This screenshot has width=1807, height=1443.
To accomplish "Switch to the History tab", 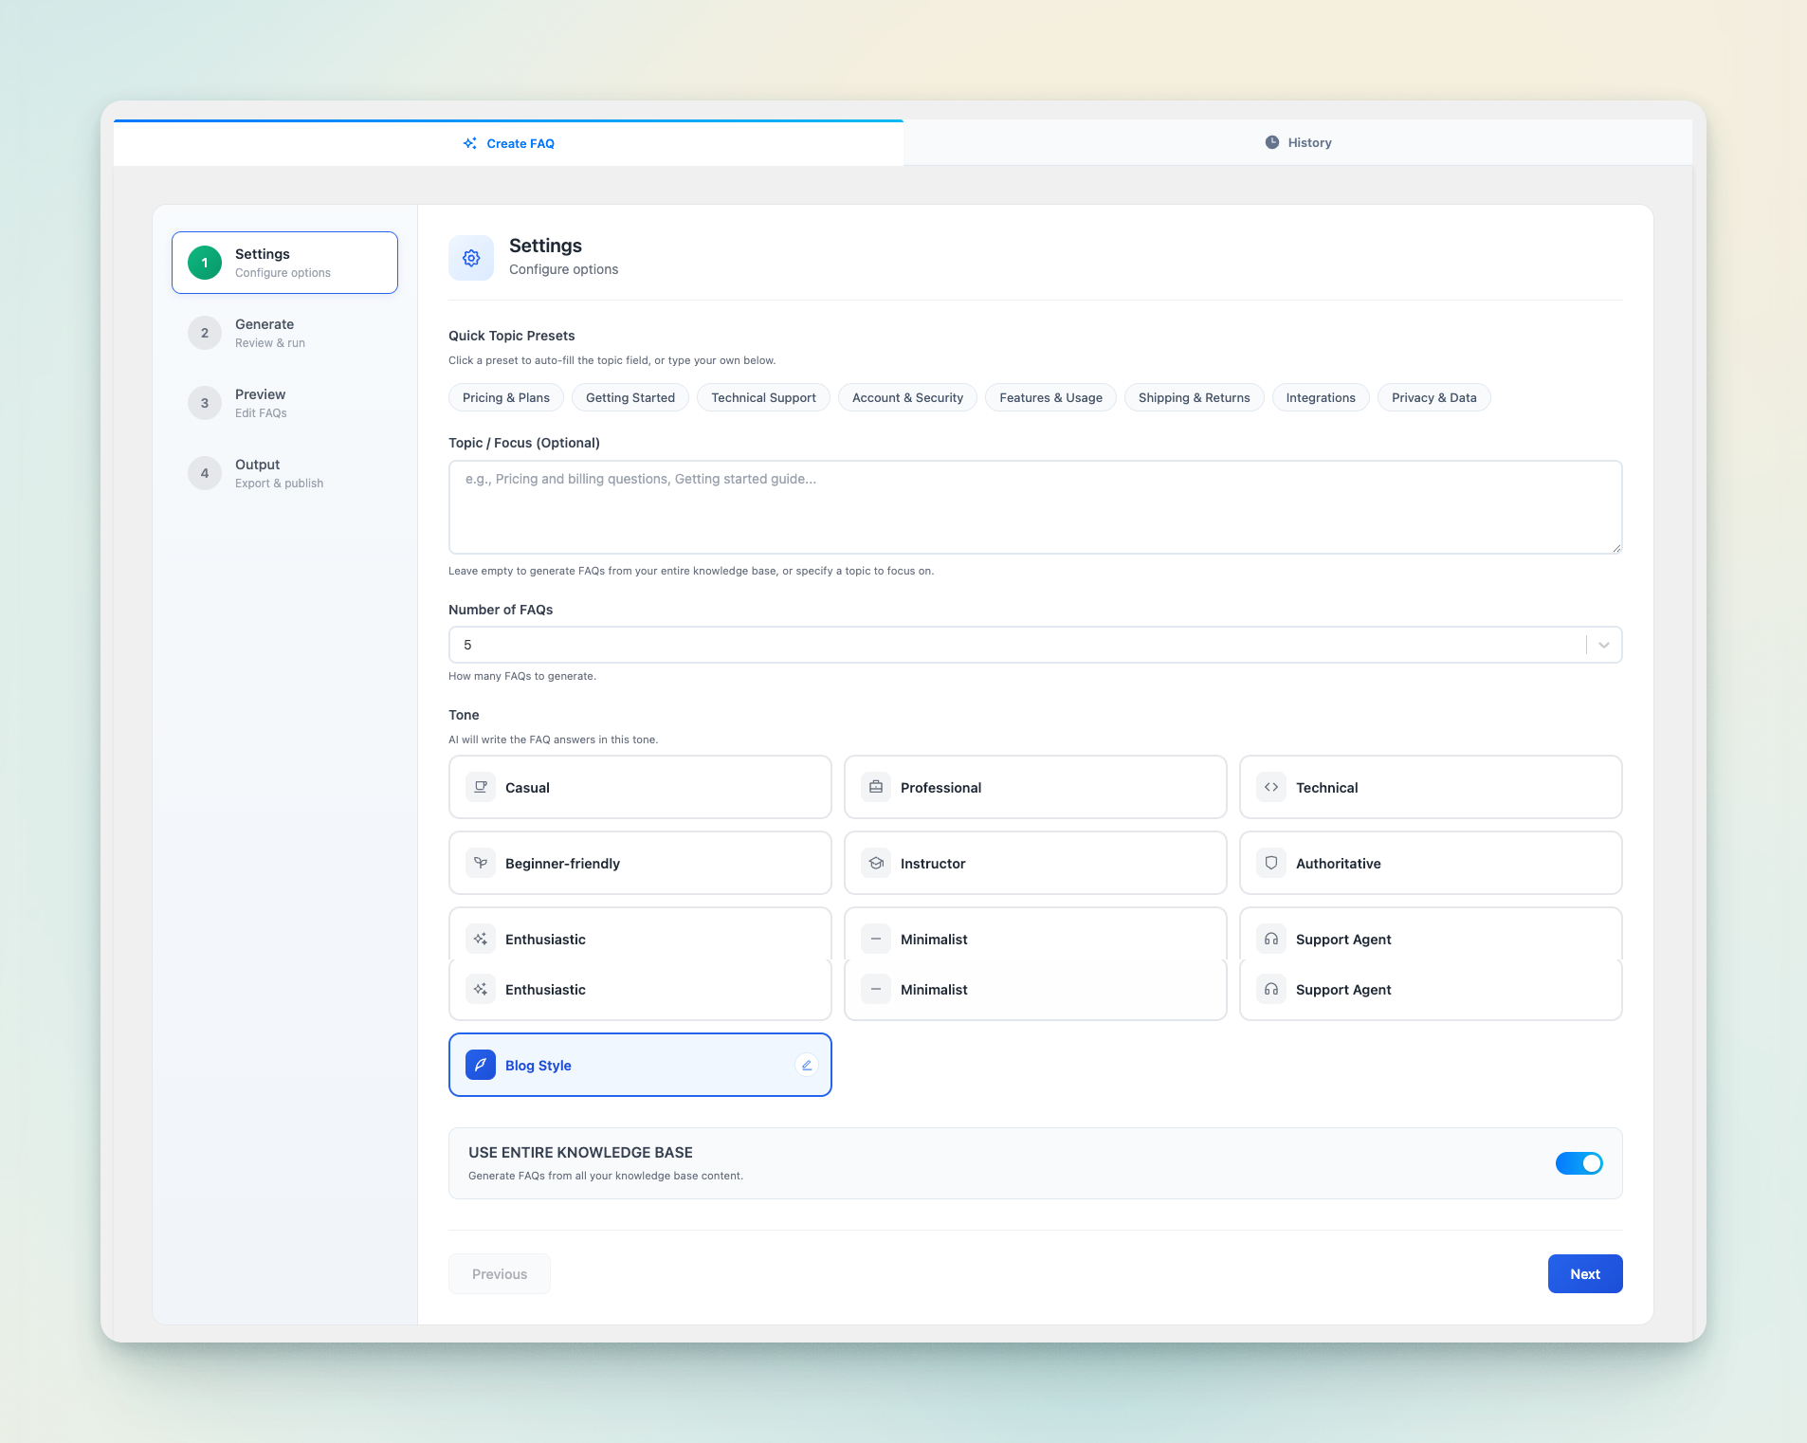I will click(x=1297, y=142).
